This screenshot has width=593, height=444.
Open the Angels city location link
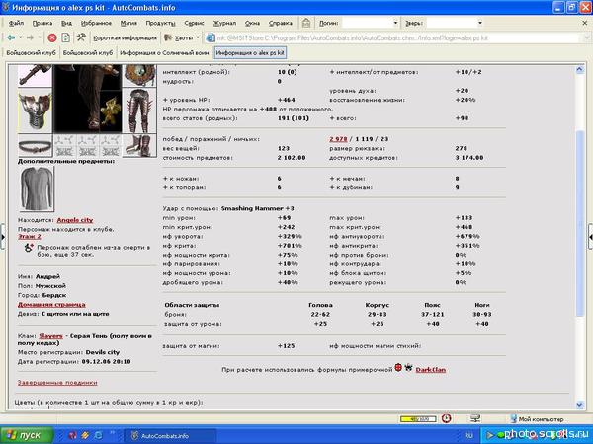click(x=75, y=220)
